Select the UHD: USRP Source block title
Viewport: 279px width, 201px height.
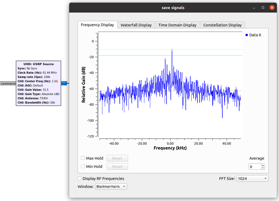coord(38,64)
